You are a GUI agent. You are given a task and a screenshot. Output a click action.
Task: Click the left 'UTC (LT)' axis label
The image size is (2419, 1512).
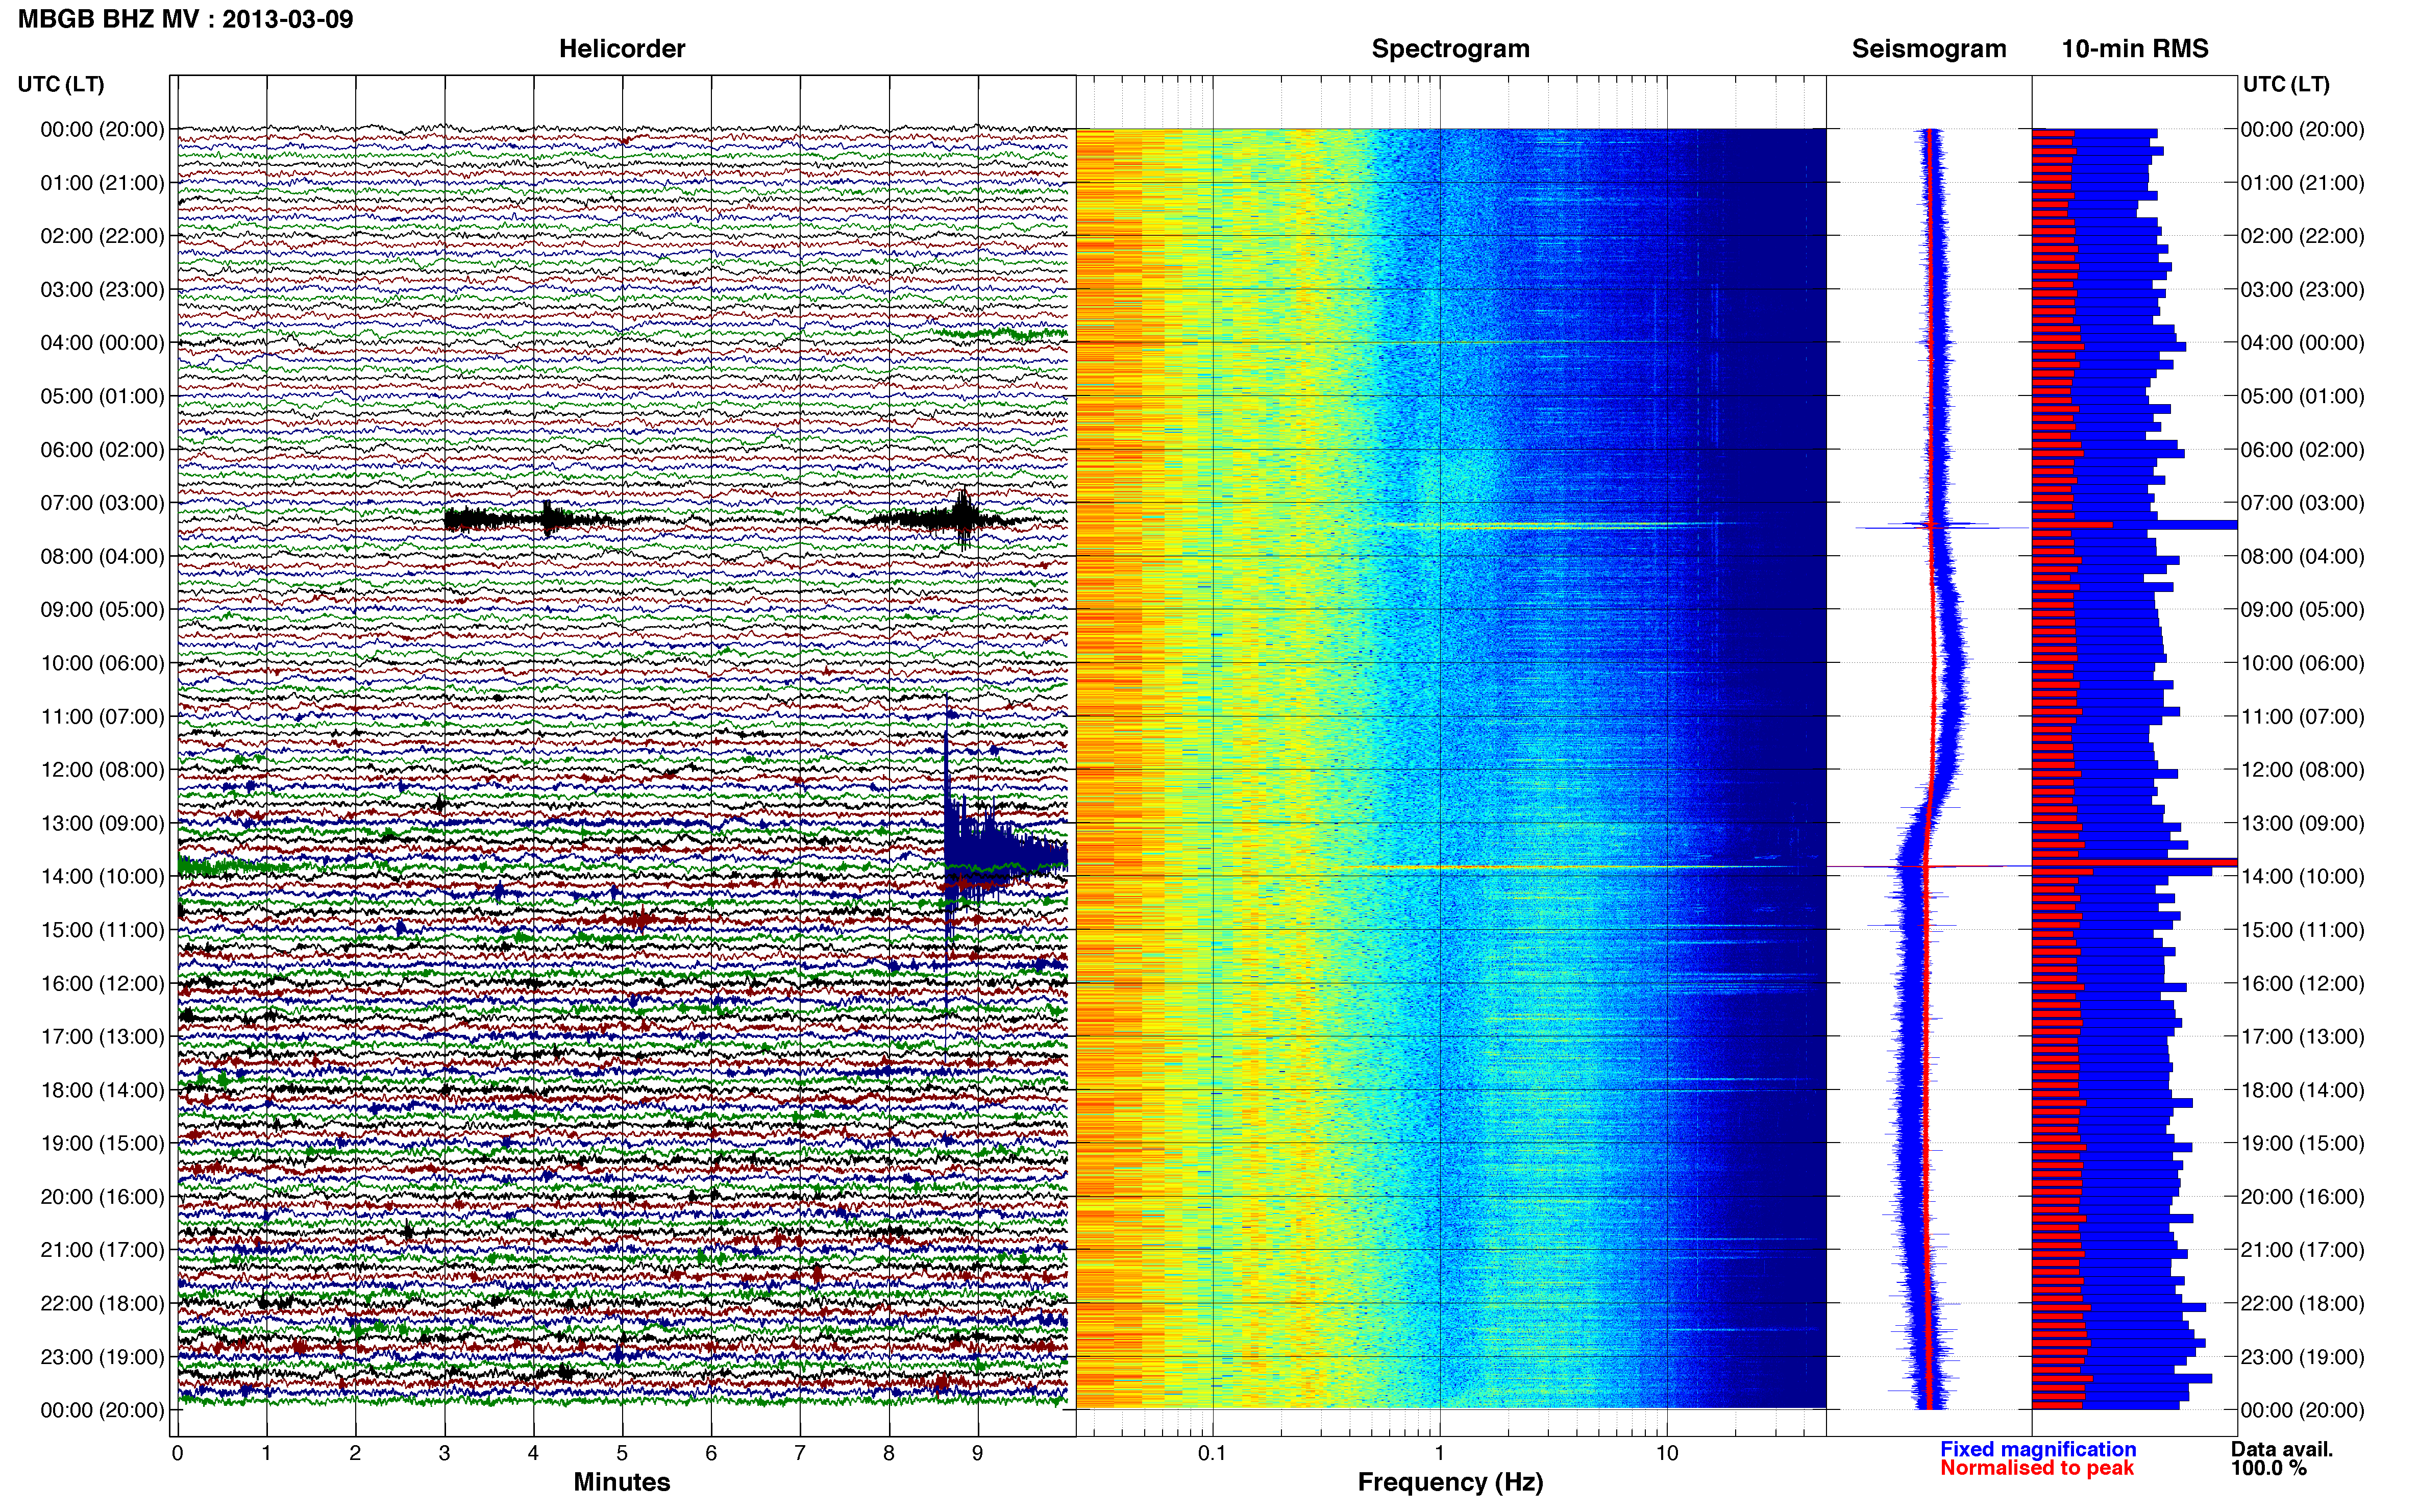point(61,84)
